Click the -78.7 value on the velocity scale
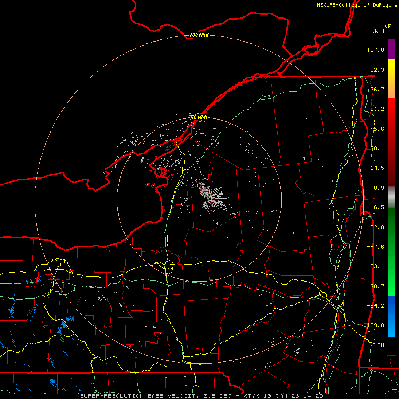This screenshot has height=399, width=399. [x=376, y=286]
